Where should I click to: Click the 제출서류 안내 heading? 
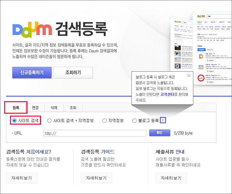pos(170,152)
